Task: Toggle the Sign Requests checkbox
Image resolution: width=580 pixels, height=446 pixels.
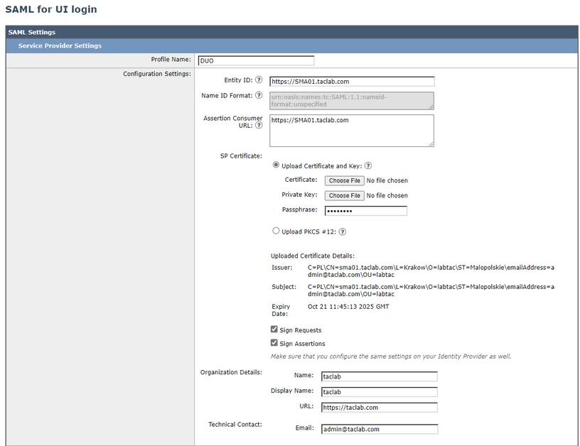Action: coord(274,329)
